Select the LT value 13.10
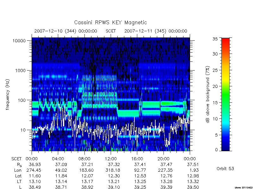Image resolution: width=253 pixels, height=189 pixels. [35, 181]
